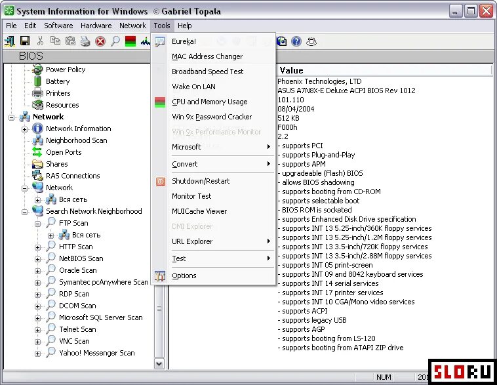
Task: Click the green Battery tree icon
Action: tap(37, 81)
